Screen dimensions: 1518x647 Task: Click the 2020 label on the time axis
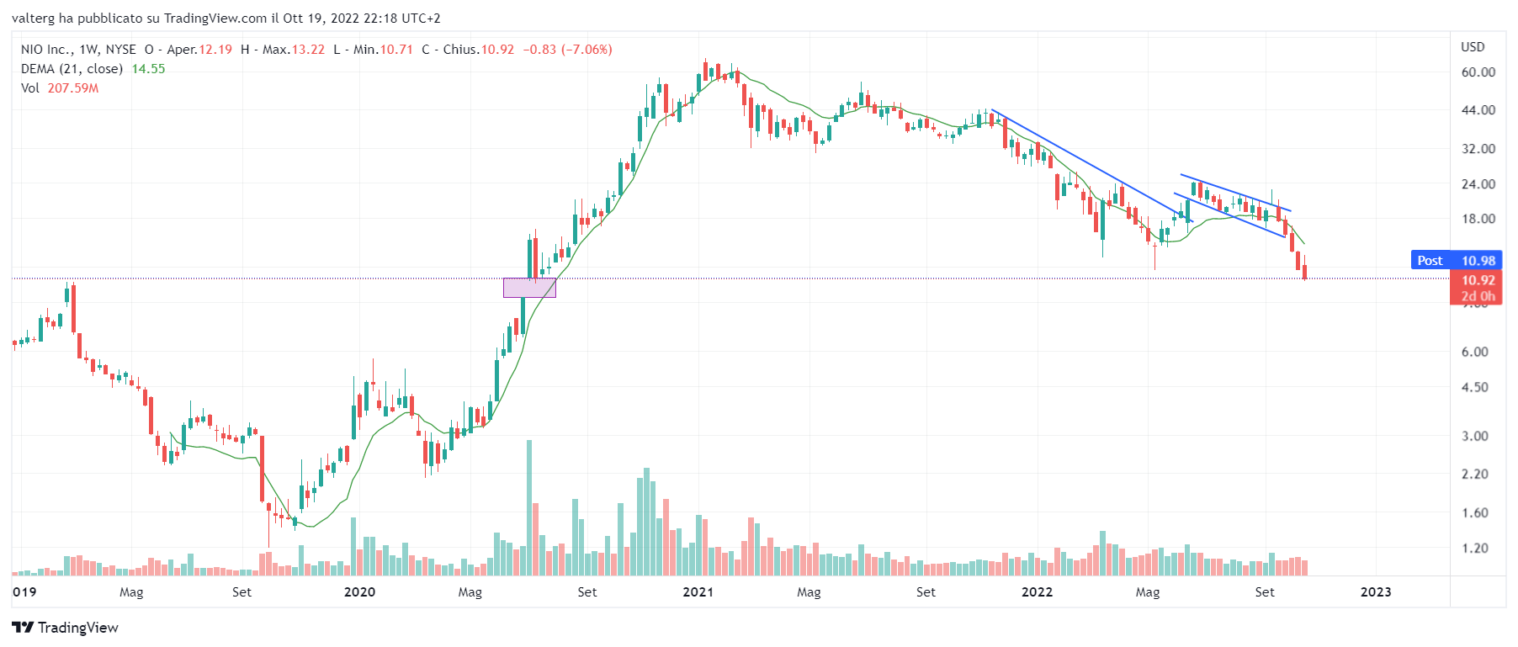359,592
